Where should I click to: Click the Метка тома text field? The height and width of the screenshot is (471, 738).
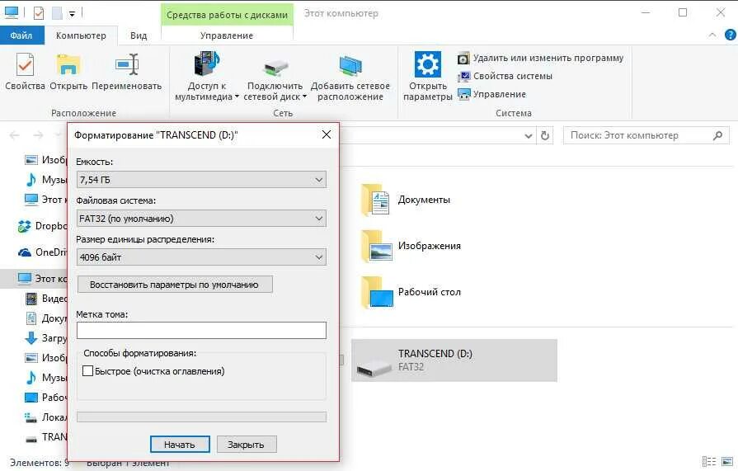(201, 330)
